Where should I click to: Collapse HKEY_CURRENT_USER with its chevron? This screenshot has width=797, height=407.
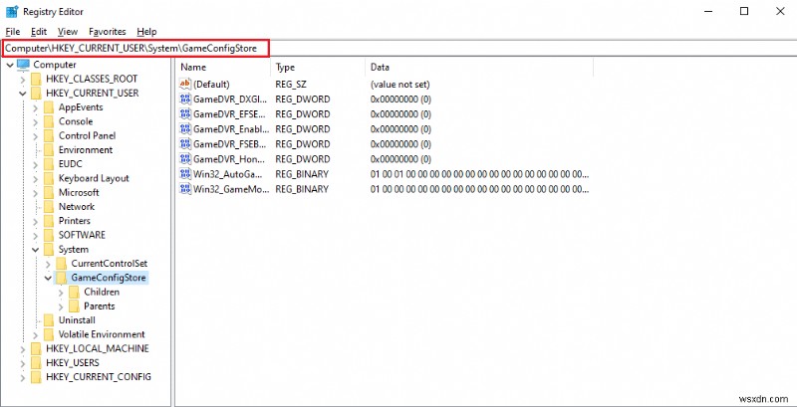coord(23,94)
